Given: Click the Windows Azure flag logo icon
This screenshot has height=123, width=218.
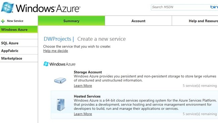Looking at the screenshot, I should [8, 7].
